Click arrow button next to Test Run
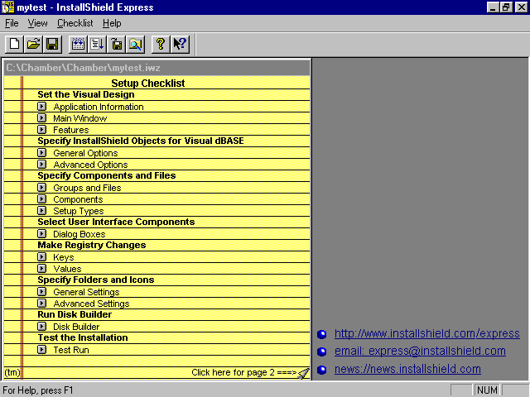Image resolution: width=530 pixels, height=397 pixels. (x=42, y=349)
